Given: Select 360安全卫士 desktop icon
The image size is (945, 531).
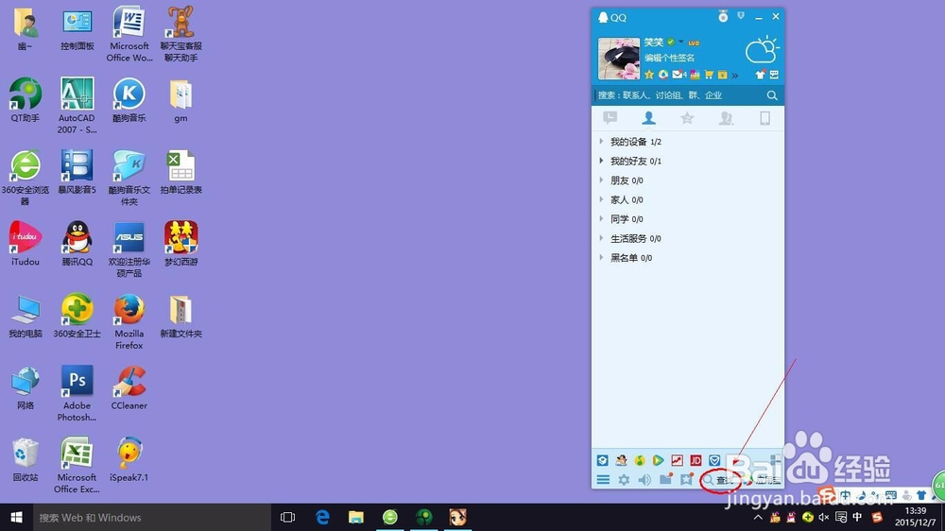Looking at the screenshot, I should 77,316.
